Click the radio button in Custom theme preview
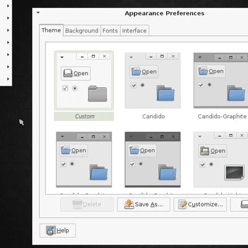The height and width of the screenshot is (248, 248). tap(75, 89)
